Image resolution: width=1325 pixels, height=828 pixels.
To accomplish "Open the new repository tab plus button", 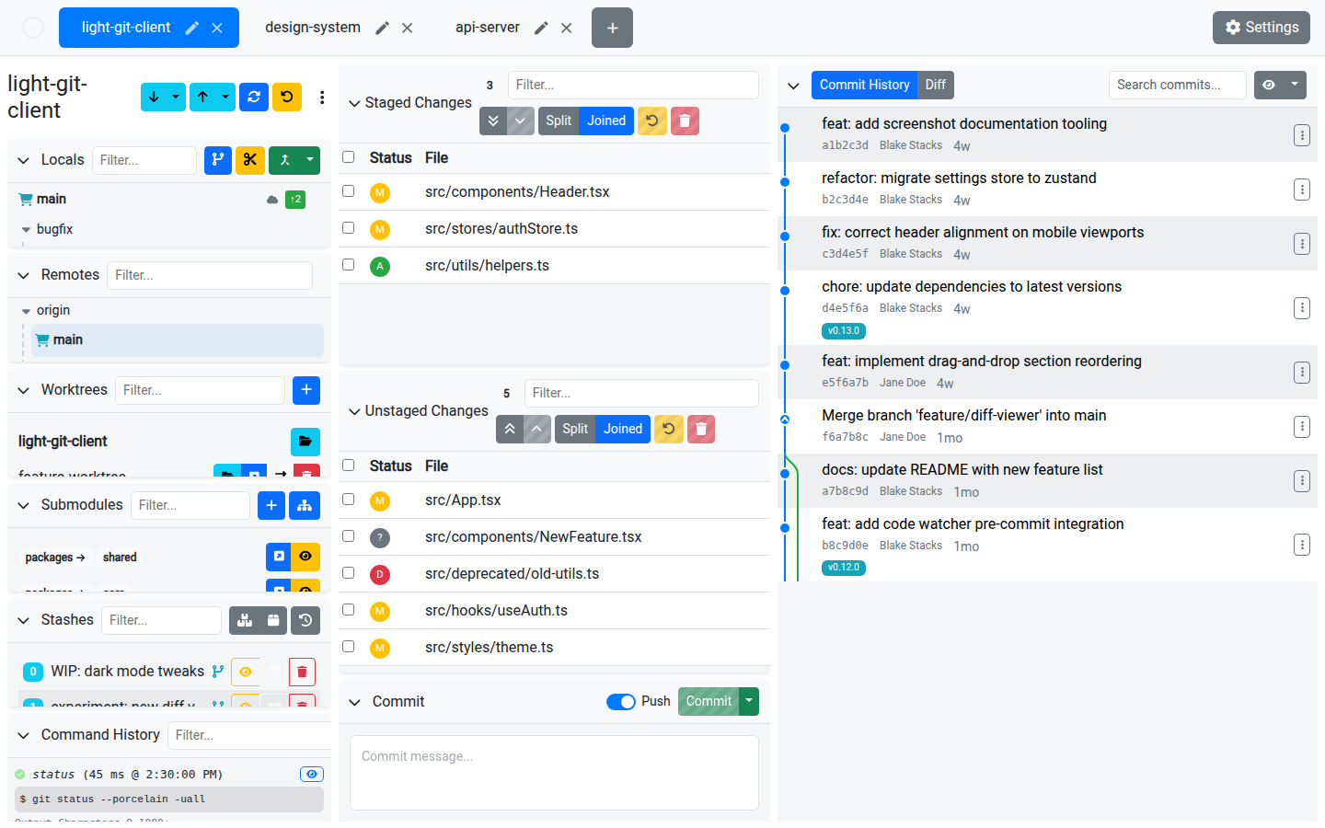I will (x=612, y=28).
